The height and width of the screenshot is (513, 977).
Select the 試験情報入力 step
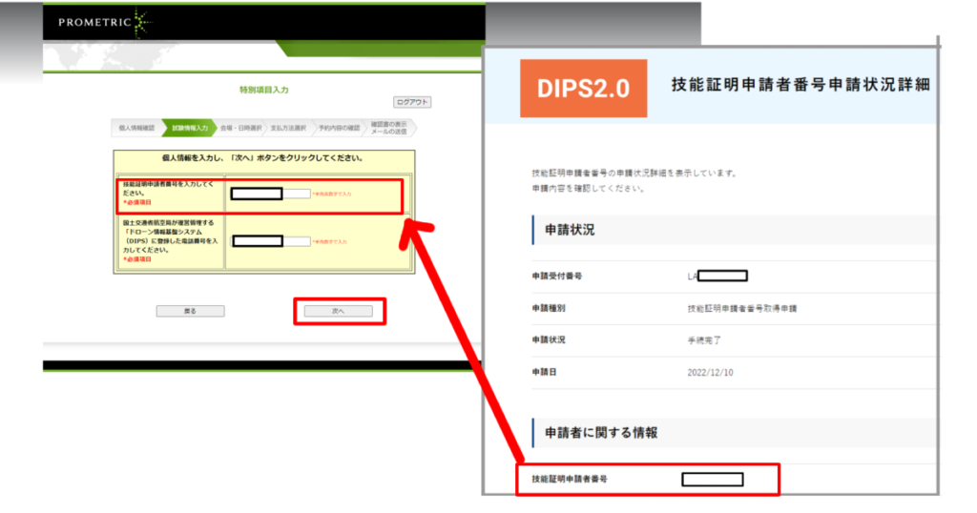click(190, 128)
